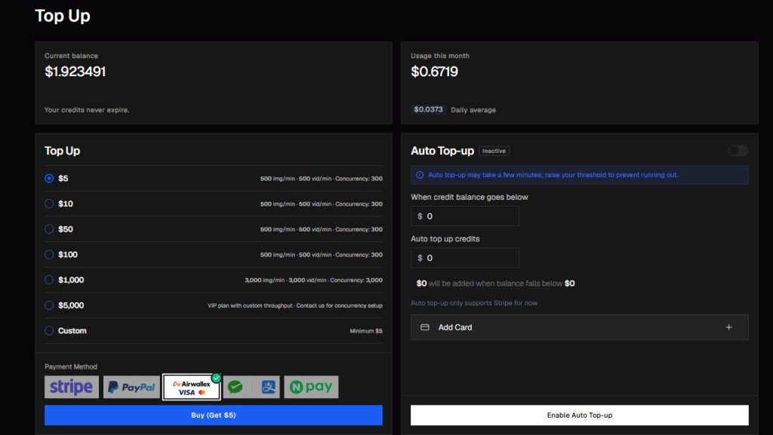Click '3,000 img/min' rate limit text
Image resolution: width=773 pixels, height=435 pixels.
coord(265,280)
